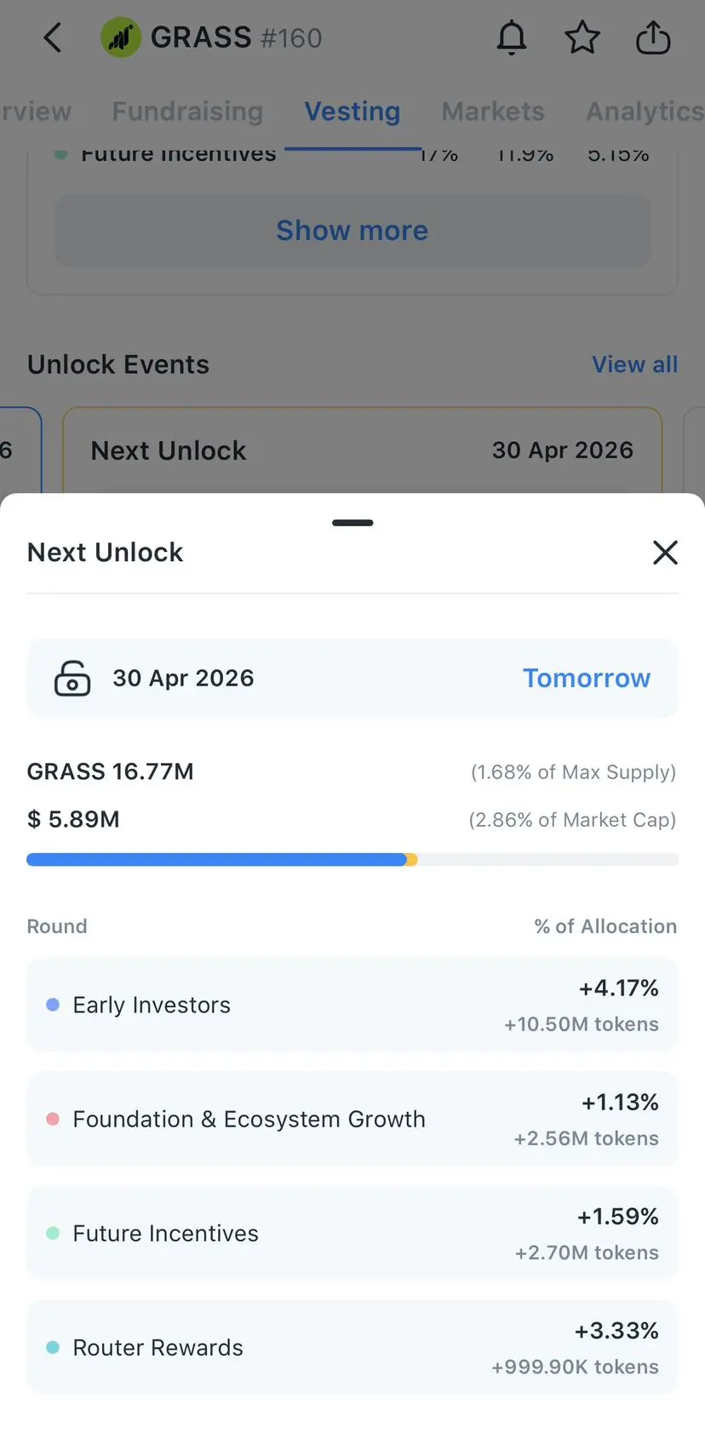Image resolution: width=705 pixels, height=1450 pixels.
Task: Expand list with Show more
Action: coord(352,231)
